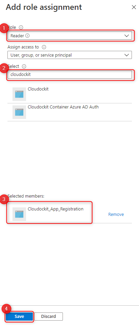This screenshot has height=325, width=139.
Task: Close the Add role assignment panel
Action: click(134, 7)
